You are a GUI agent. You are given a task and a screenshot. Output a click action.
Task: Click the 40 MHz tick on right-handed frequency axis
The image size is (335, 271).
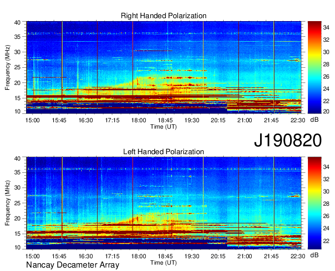(x=17, y=23)
